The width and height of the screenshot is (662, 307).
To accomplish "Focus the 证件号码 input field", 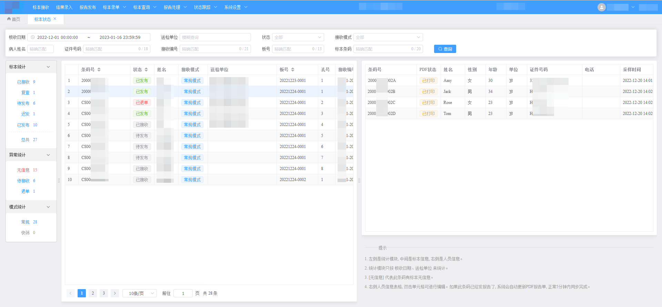I will 117,49.
